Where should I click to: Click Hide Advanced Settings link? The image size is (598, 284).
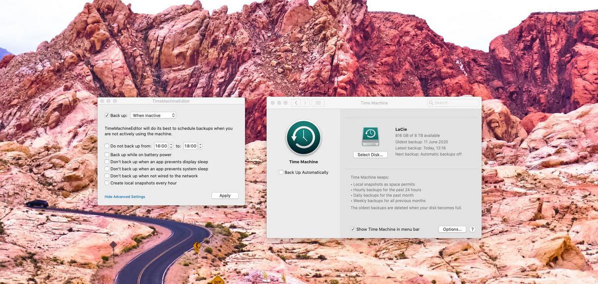click(125, 197)
